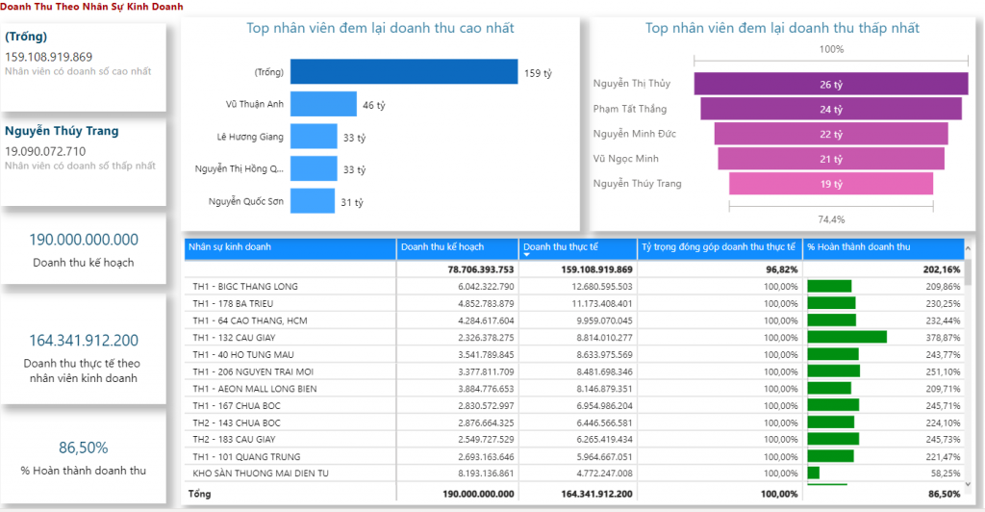Click title Top nhân viên đem lại doanh thu cao nhất

(380, 28)
